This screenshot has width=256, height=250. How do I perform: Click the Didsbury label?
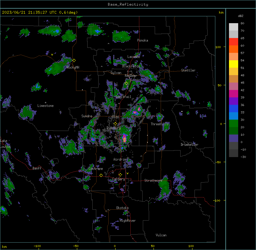click(x=114, y=128)
